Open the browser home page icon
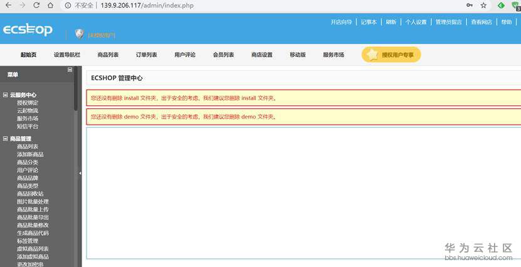The height and width of the screenshot is (267, 521). point(50,5)
